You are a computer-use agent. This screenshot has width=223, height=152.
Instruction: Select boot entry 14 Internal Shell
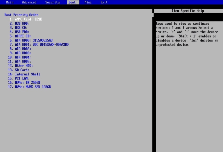24,74
